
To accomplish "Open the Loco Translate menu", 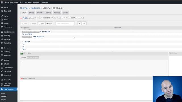I will (9, 89).
